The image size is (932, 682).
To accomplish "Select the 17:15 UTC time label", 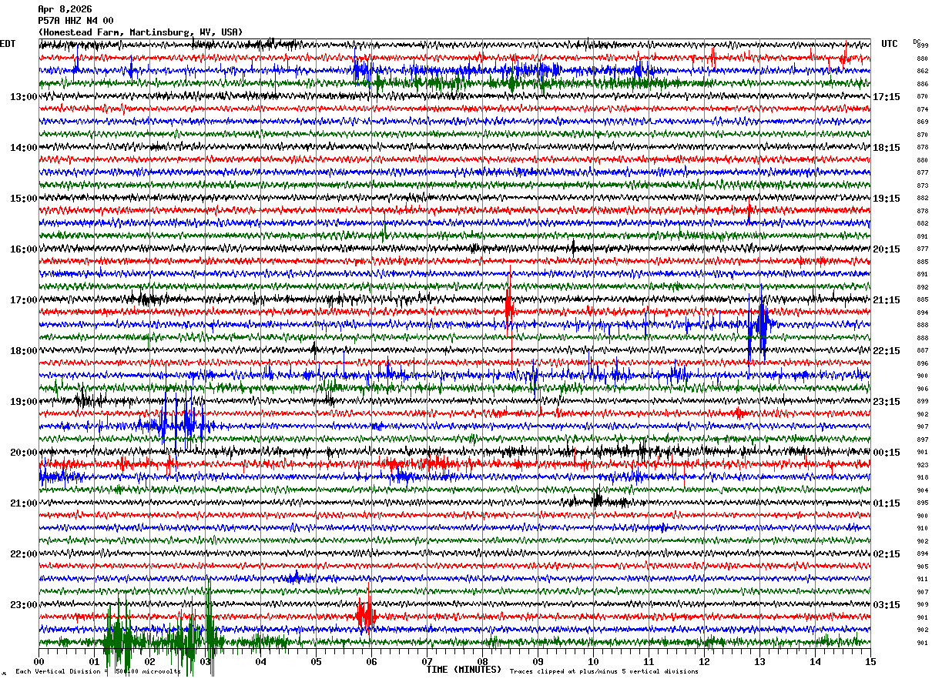I will tap(887, 97).
